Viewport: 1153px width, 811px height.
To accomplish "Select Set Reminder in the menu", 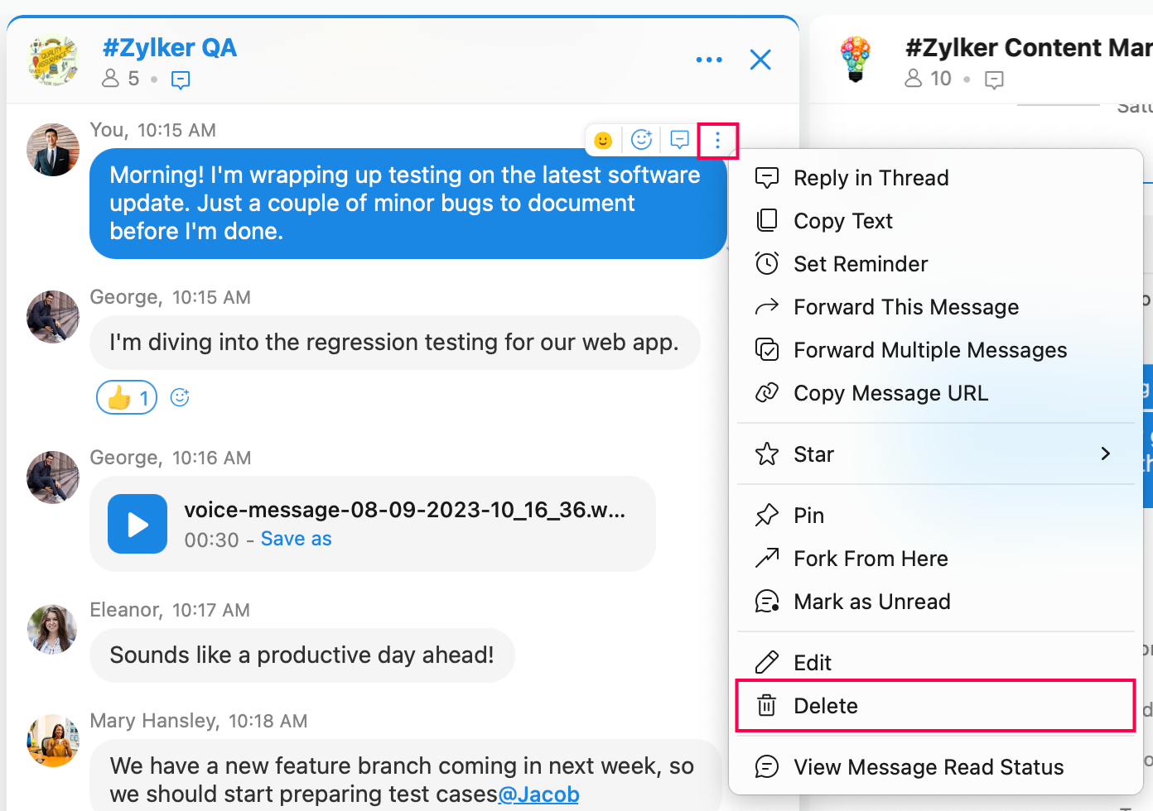I will coord(861,264).
